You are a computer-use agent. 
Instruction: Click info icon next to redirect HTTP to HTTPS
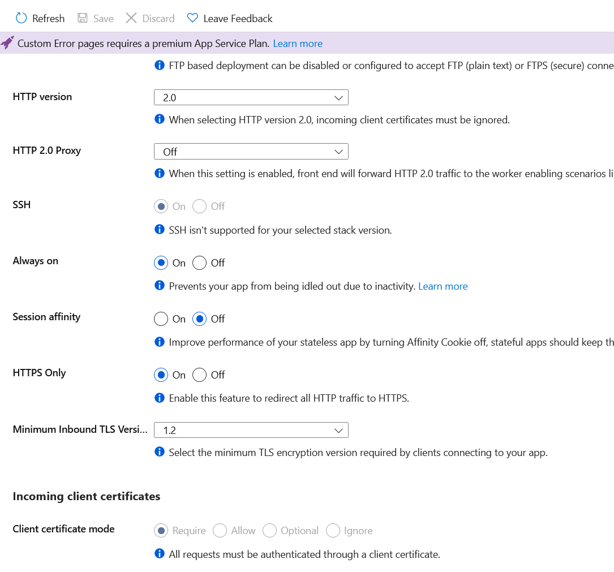coord(160,398)
